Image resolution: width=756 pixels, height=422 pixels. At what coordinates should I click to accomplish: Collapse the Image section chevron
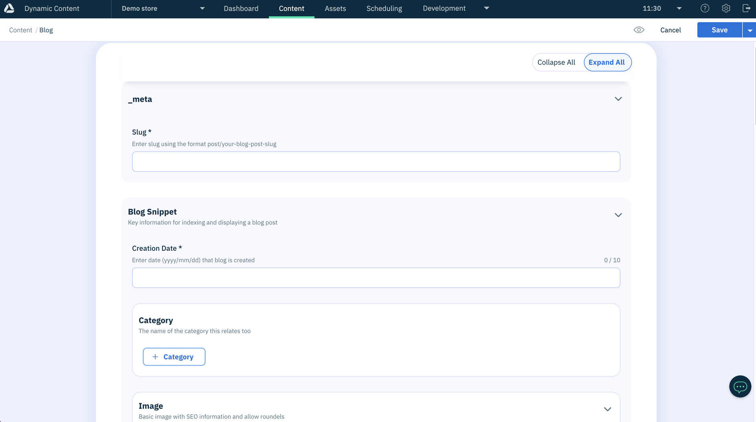(607, 409)
